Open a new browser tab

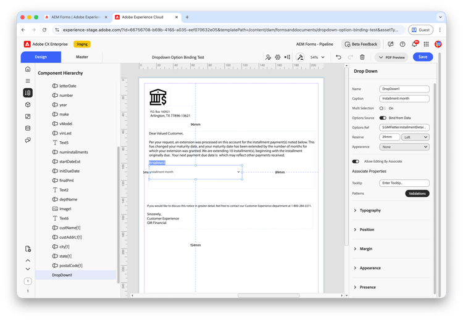coord(187,17)
